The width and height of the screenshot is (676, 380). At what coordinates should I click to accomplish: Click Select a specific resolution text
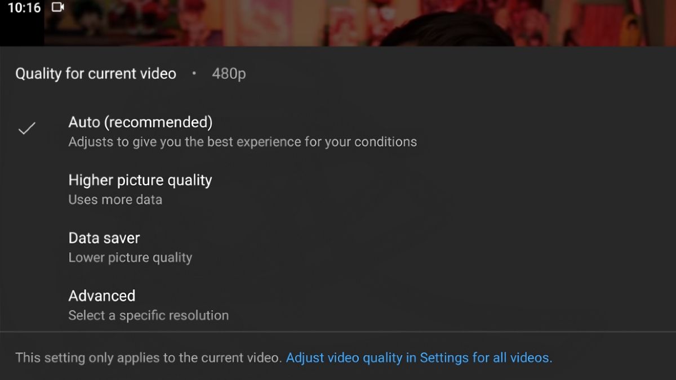[x=148, y=315]
